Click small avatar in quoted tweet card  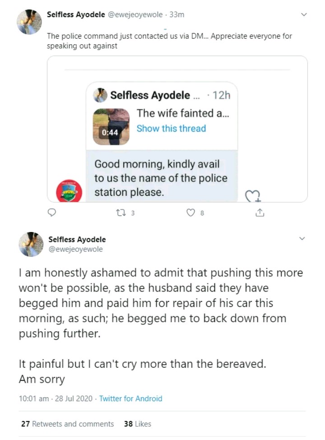coord(101,95)
